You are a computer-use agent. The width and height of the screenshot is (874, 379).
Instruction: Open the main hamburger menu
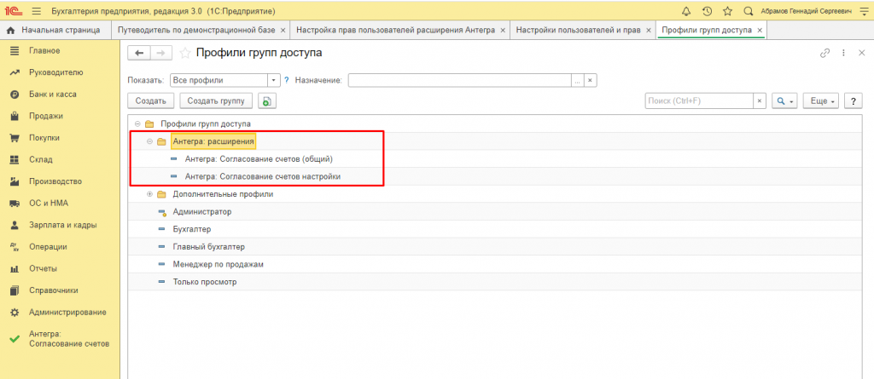(x=37, y=11)
